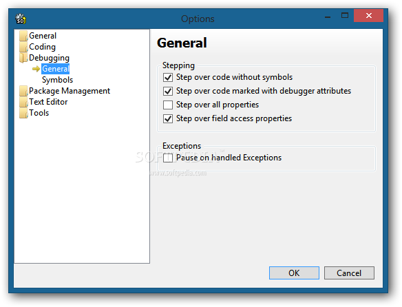
Task: Click the General folder icon in tree
Action: 23,36
